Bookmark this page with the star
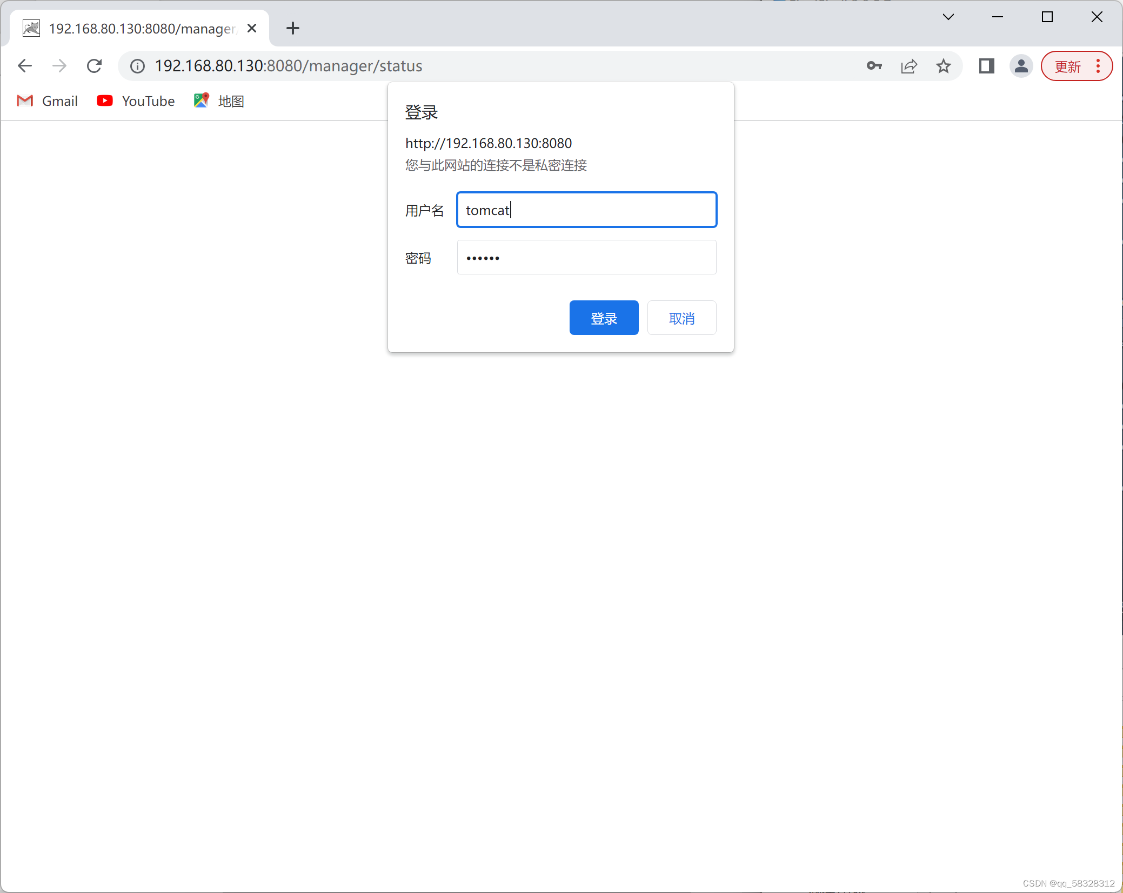The width and height of the screenshot is (1123, 893). point(943,66)
